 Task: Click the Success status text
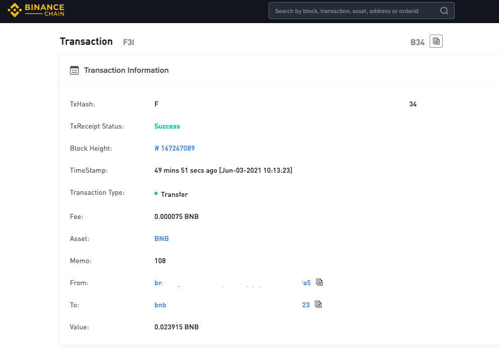167,126
